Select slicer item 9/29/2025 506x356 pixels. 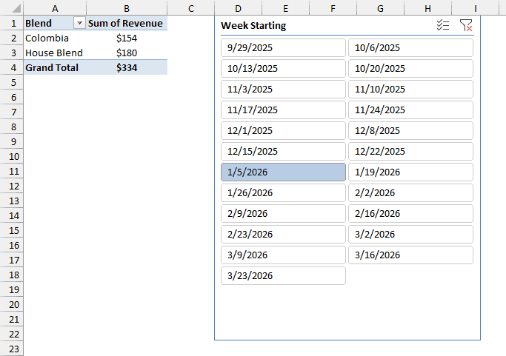tap(283, 47)
